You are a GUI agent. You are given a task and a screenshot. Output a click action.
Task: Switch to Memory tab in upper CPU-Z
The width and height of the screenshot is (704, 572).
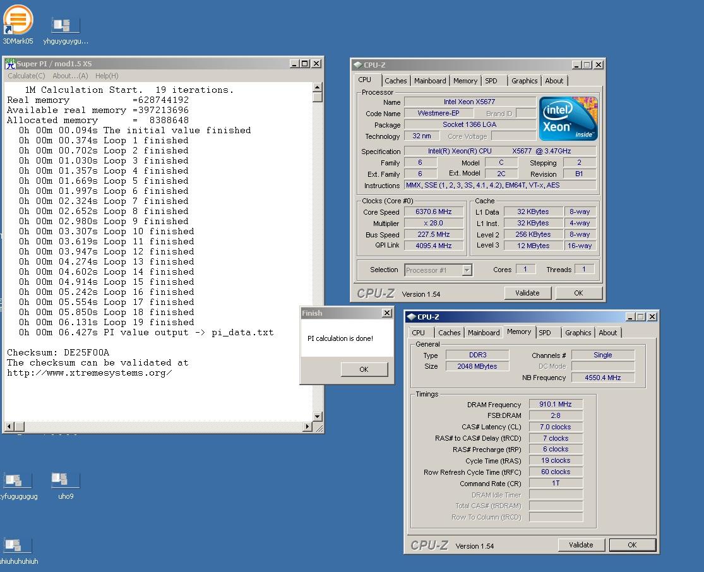point(465,81)
